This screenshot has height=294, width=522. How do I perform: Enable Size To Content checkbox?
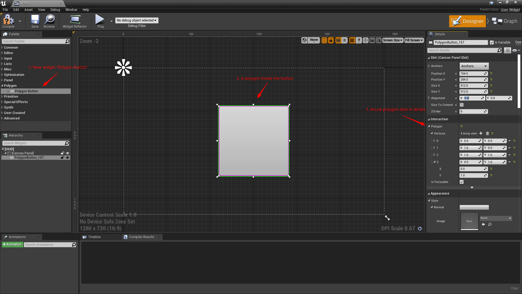[462, 105]
